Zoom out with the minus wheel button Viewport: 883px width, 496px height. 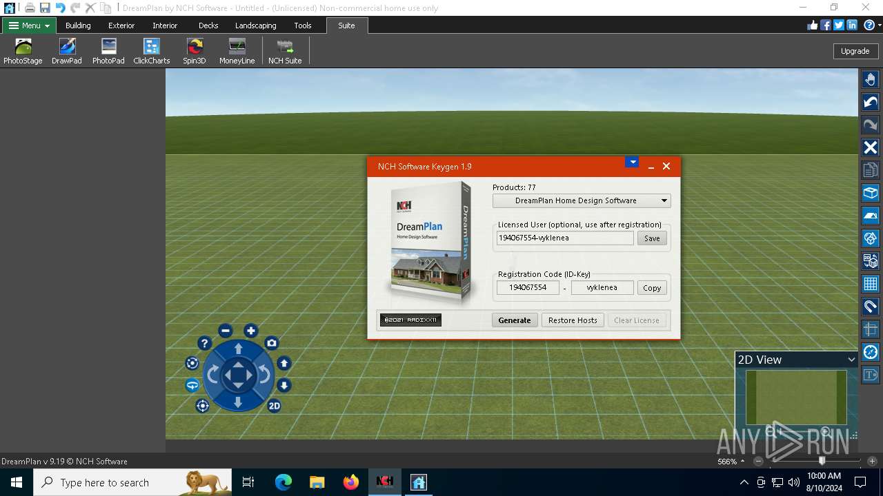click(x=226, y=331)
